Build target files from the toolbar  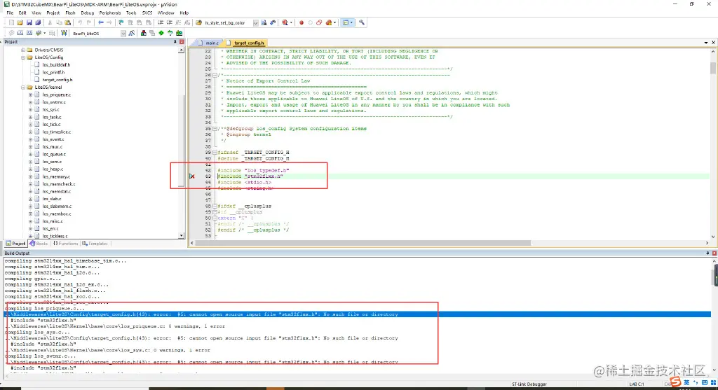click(x=20, y=33)
